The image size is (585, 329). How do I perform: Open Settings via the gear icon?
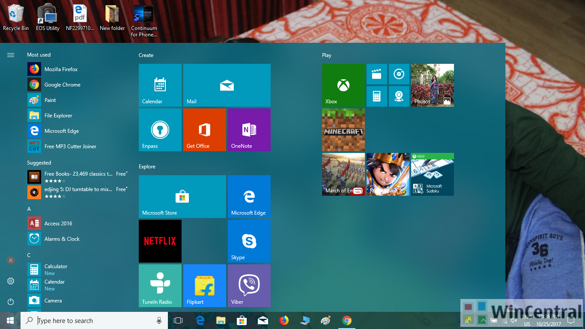click(x=11, y=281)
